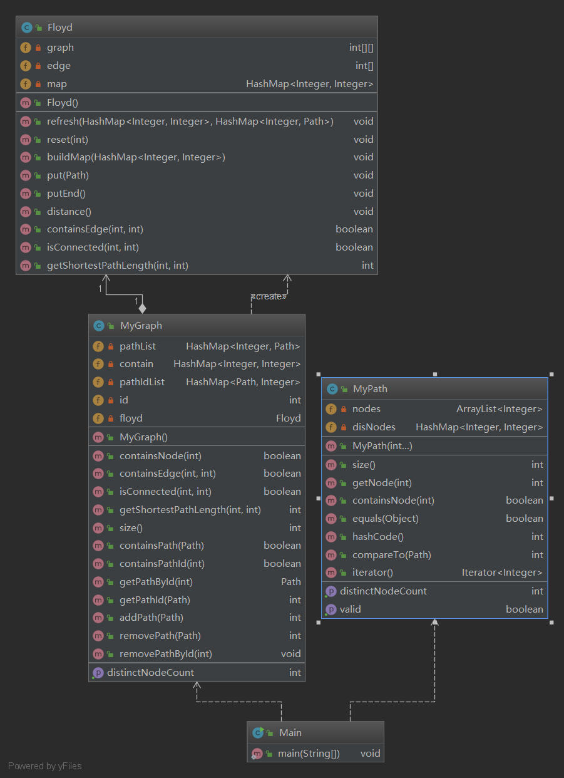
Task: Select the Main class title
Action: [x=290, y=733]
